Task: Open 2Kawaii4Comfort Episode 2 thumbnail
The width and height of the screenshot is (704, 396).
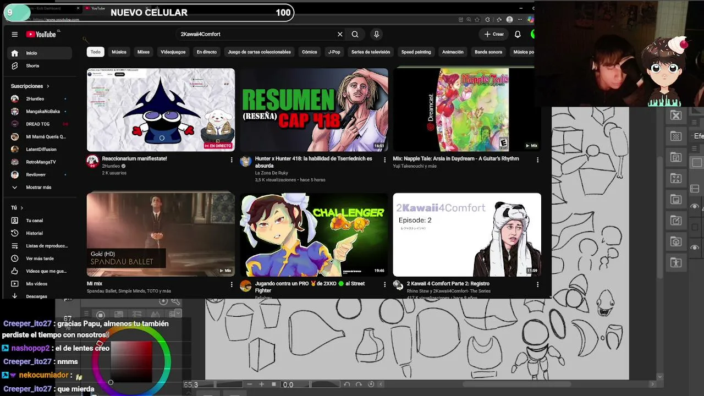Action: (467, 234)
